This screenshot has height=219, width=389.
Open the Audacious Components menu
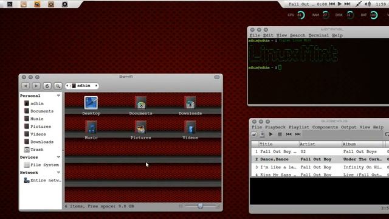325,127
